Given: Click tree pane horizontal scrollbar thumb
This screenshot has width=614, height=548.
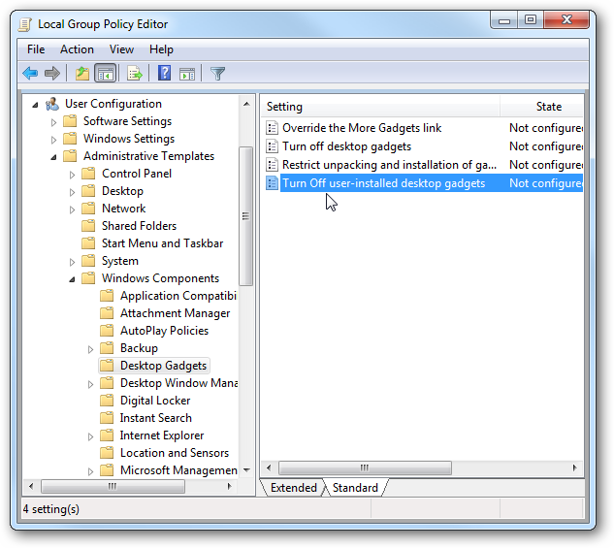Looking at the screenshot, I should pyautogui.click(x=113, y=486).
